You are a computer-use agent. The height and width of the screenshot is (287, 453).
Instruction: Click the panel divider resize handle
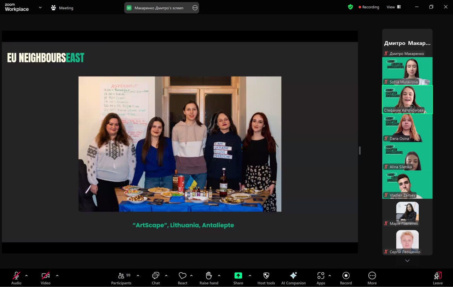click(x=360, y=151)
